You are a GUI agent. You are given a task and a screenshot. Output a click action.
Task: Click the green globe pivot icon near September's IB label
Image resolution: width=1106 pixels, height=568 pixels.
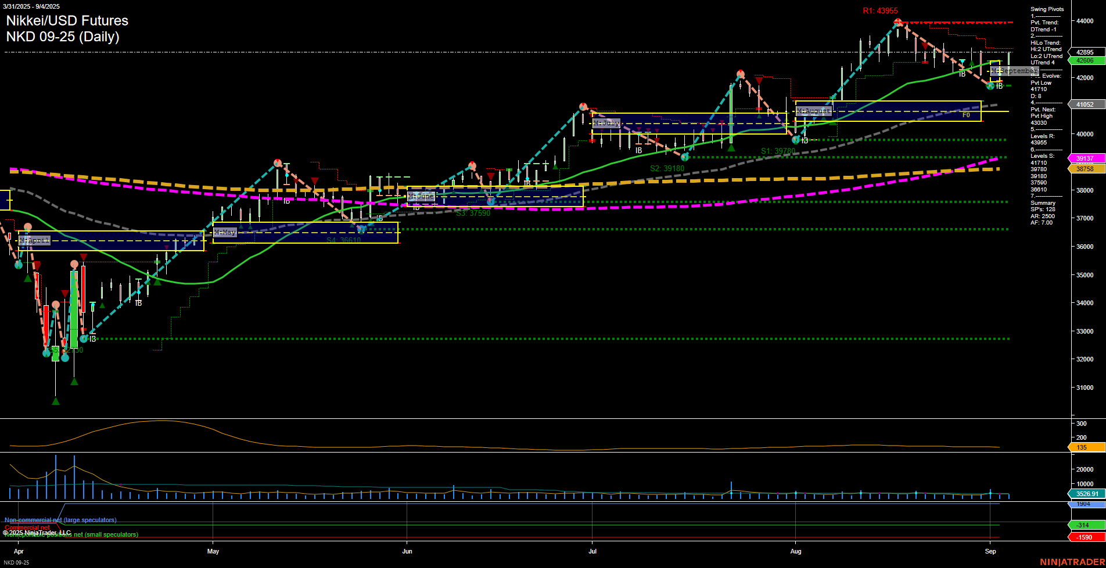(x=989, y=86)
